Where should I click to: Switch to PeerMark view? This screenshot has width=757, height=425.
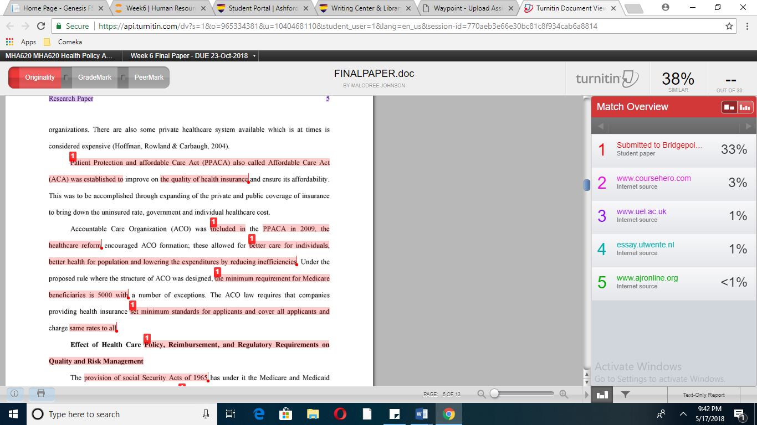(149, 77)
